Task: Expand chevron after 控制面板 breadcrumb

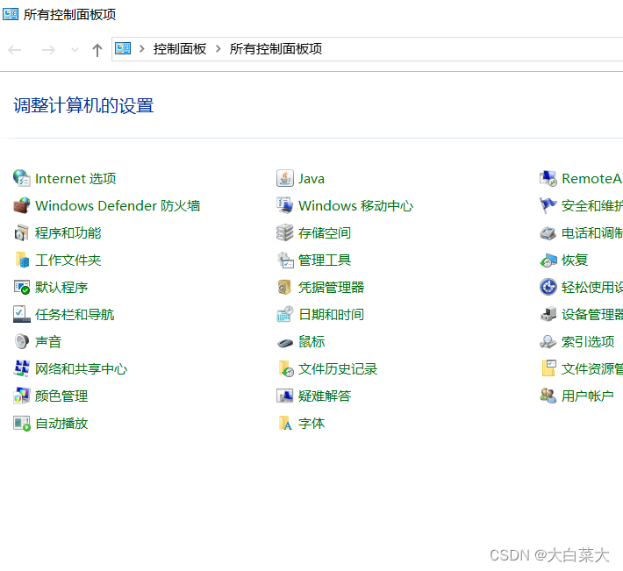Action: point(218,49)
